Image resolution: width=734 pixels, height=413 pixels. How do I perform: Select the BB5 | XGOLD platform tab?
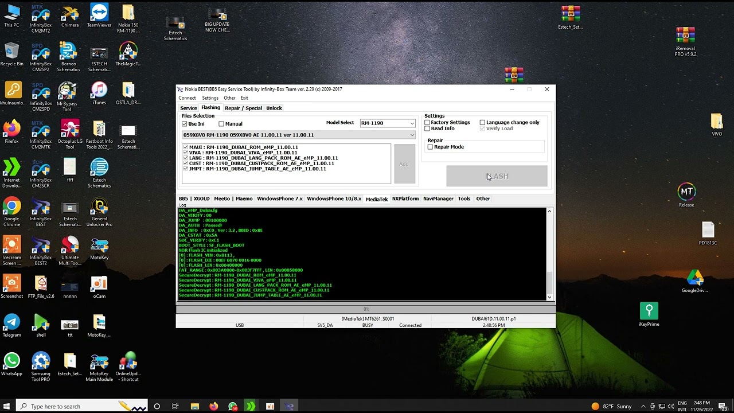point(194,198)
